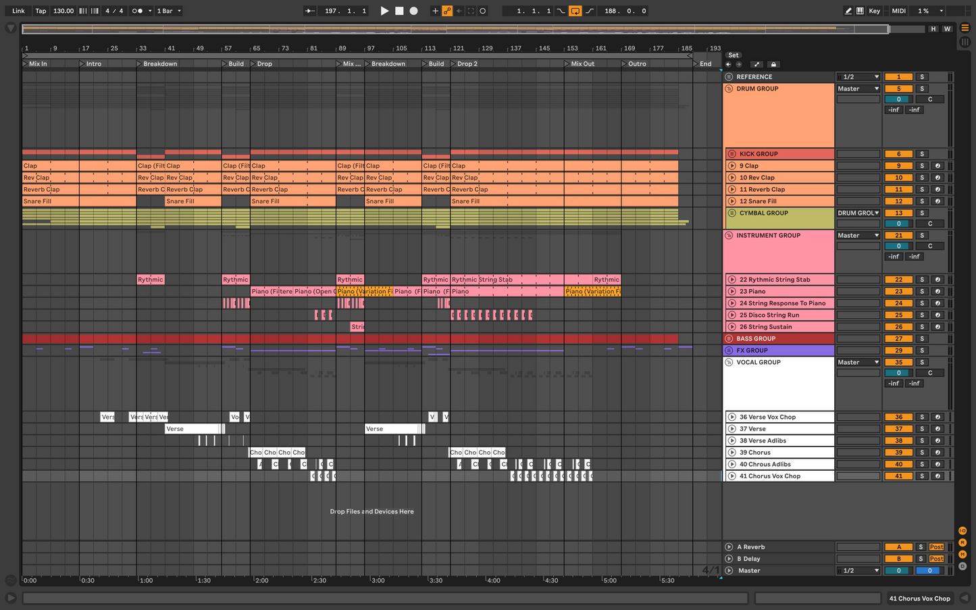976x610 pixels.
Task: Toggle Draw Mode pencil icon
Action: click(848, 11)
